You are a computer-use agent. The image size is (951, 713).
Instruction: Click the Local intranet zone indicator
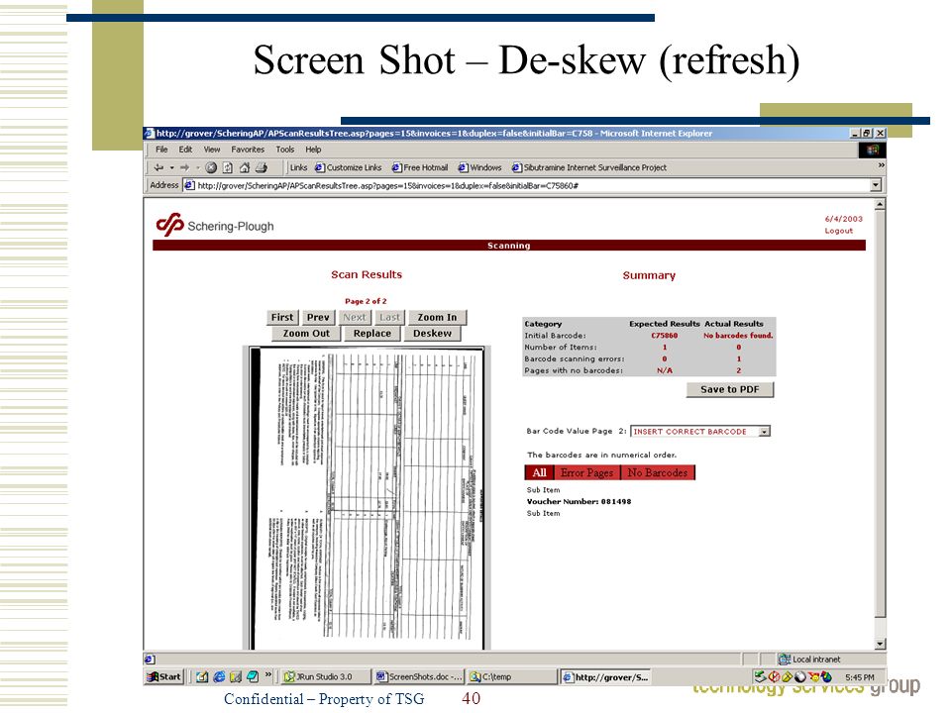point(809,660)
